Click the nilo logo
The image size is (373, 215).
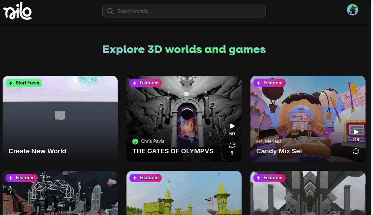[x=17, y=11]
